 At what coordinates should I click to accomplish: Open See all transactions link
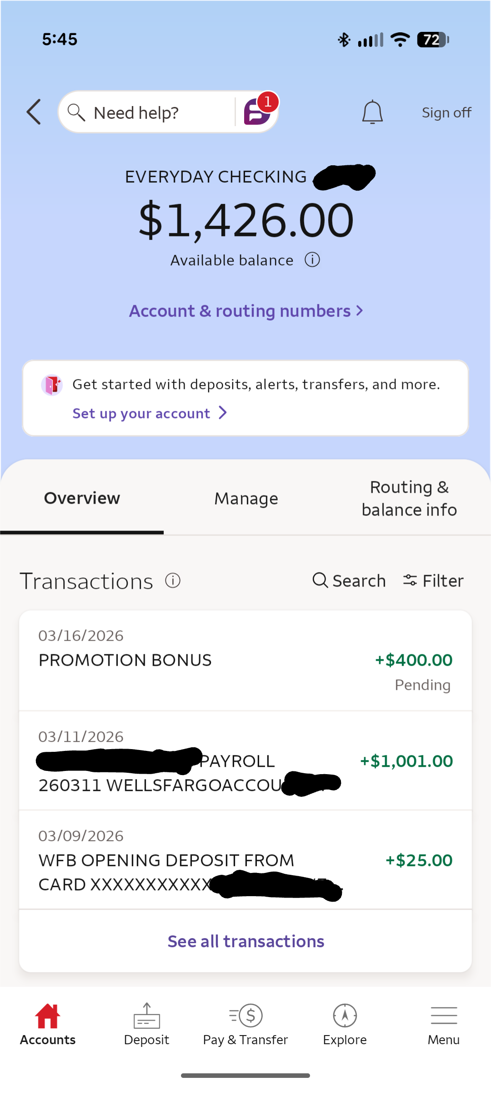(245, 941)
